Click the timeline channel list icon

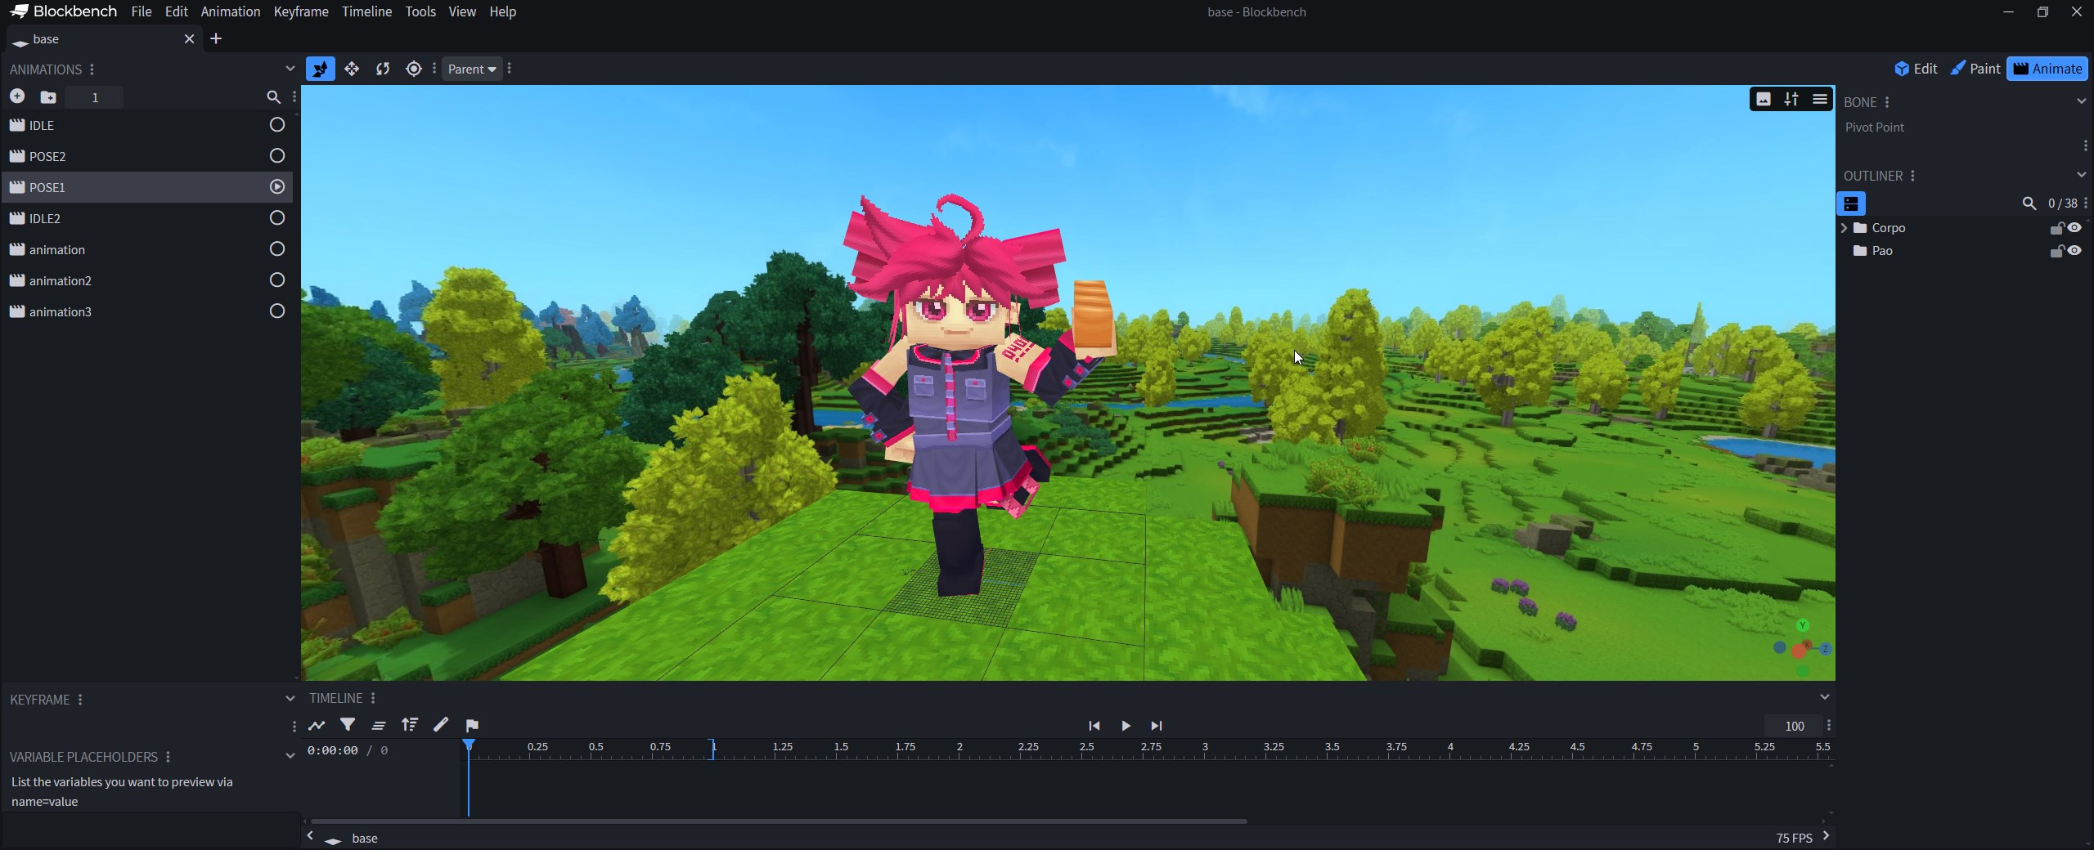point(379,725)
